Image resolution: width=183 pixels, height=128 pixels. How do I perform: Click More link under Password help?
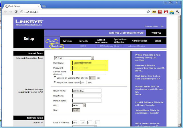(x=139, y=71)
